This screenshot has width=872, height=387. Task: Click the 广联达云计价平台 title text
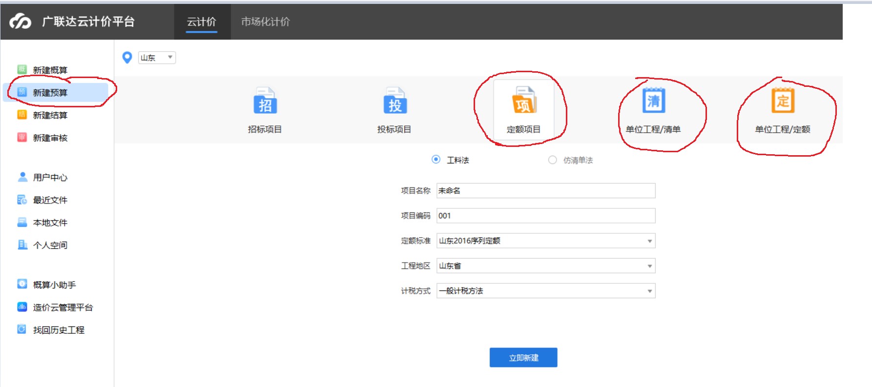[88, 21]
